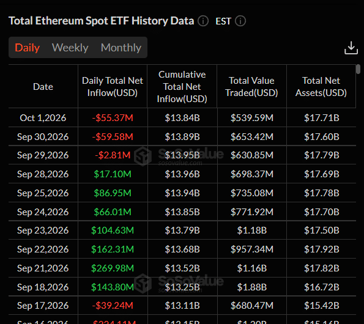Click the $1.88B value traded cell
Image resolution: width=364 pixels, height=324 pixels.
pyautogui.click(x=252, y=287)
